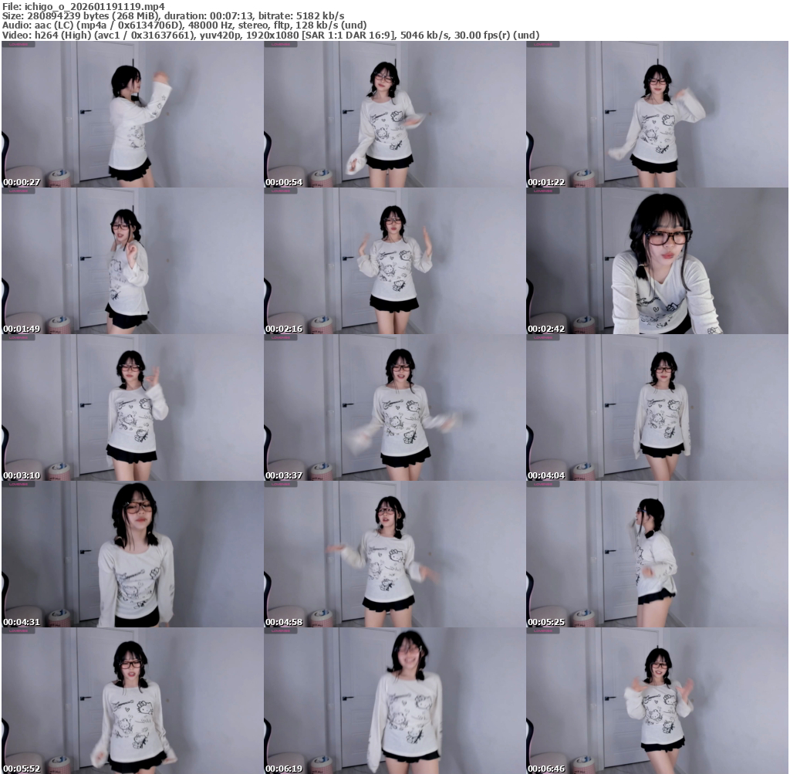
Task: Click the Audio aac codec info line
Action: pos(184,25)
